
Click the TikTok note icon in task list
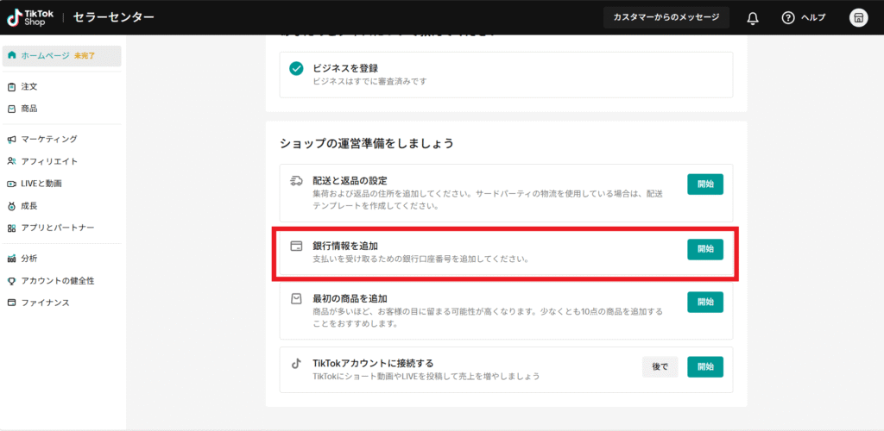tap(296, 364)
